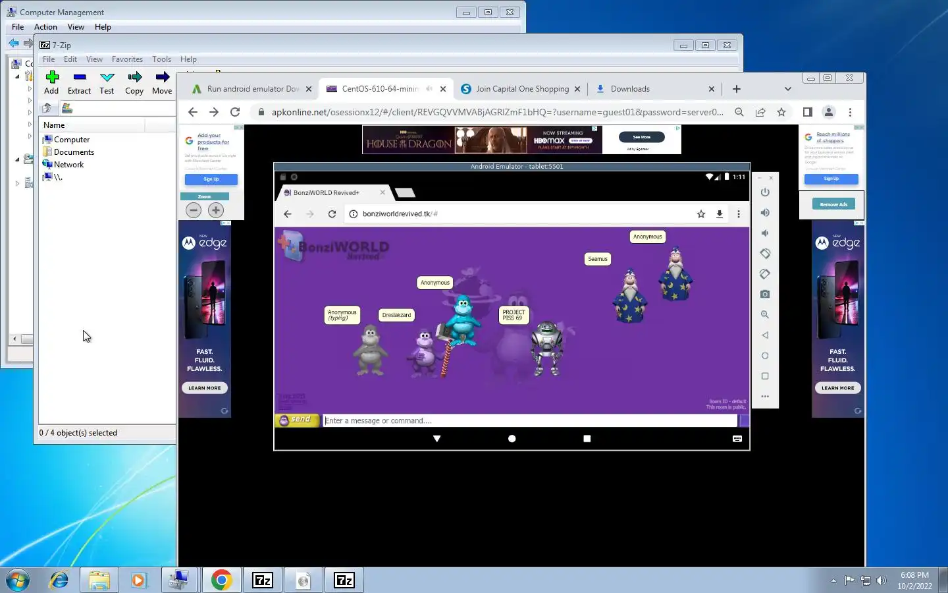Select the Computer item in 7-Zip list
The height and width of the screenshot is (593, 948).
(x=66, y=140)
